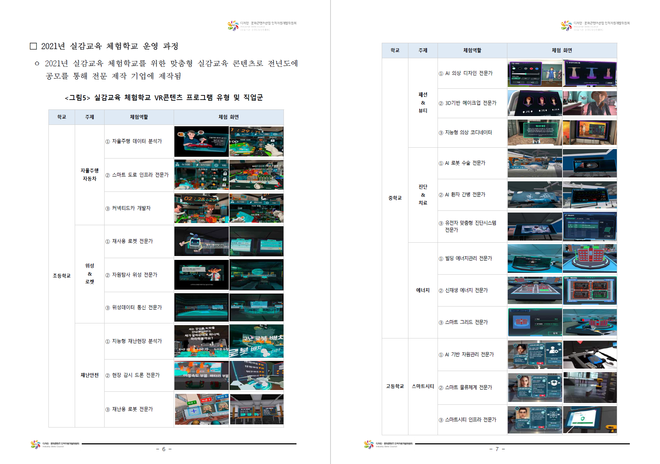Click the square bullet before 2021년 heading
This screenshot has height=464, width=660.
33,46
